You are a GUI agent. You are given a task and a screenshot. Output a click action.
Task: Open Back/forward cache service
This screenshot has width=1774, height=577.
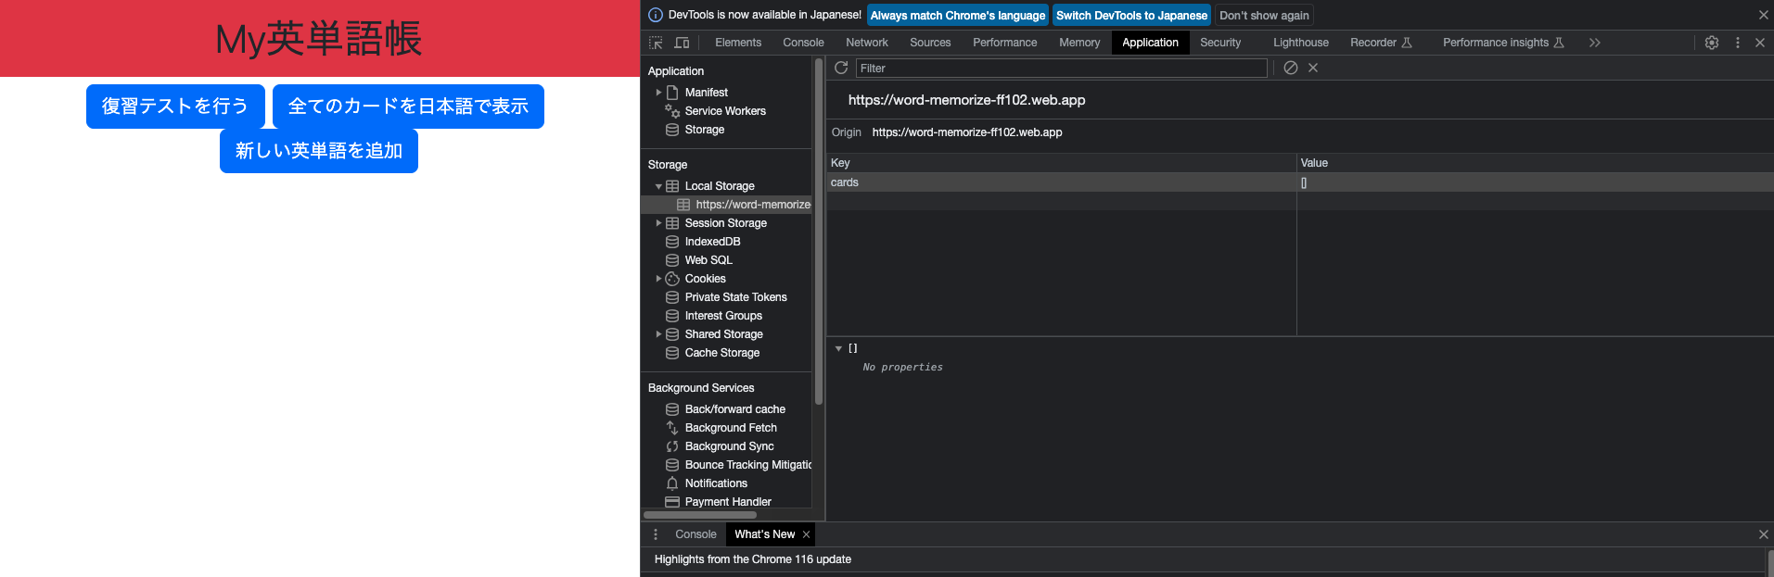pos(734,409)
